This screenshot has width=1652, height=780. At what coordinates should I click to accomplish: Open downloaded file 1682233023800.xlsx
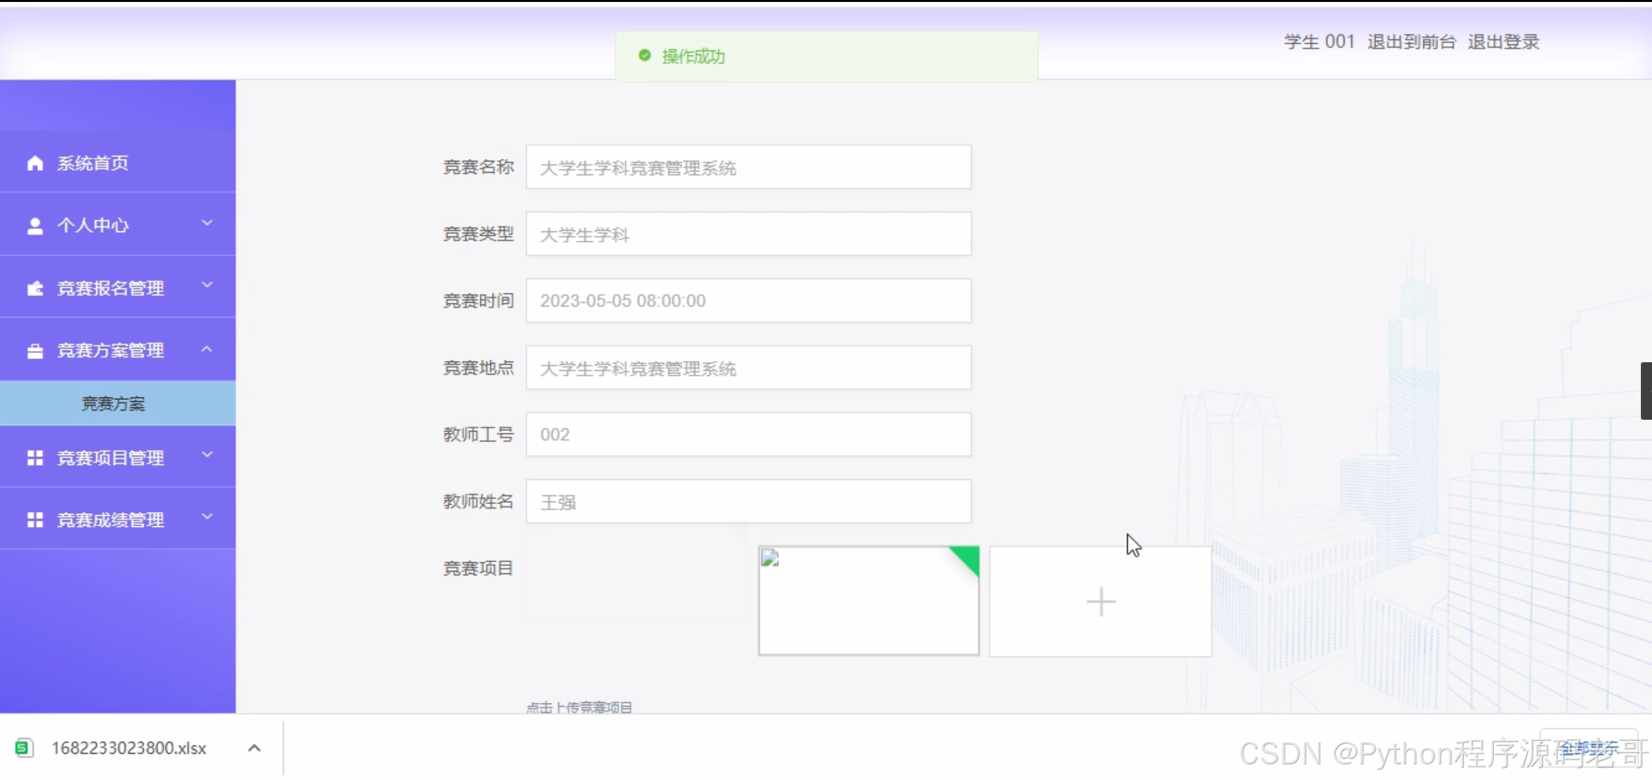pyautogui.click(x=129, y=748)
